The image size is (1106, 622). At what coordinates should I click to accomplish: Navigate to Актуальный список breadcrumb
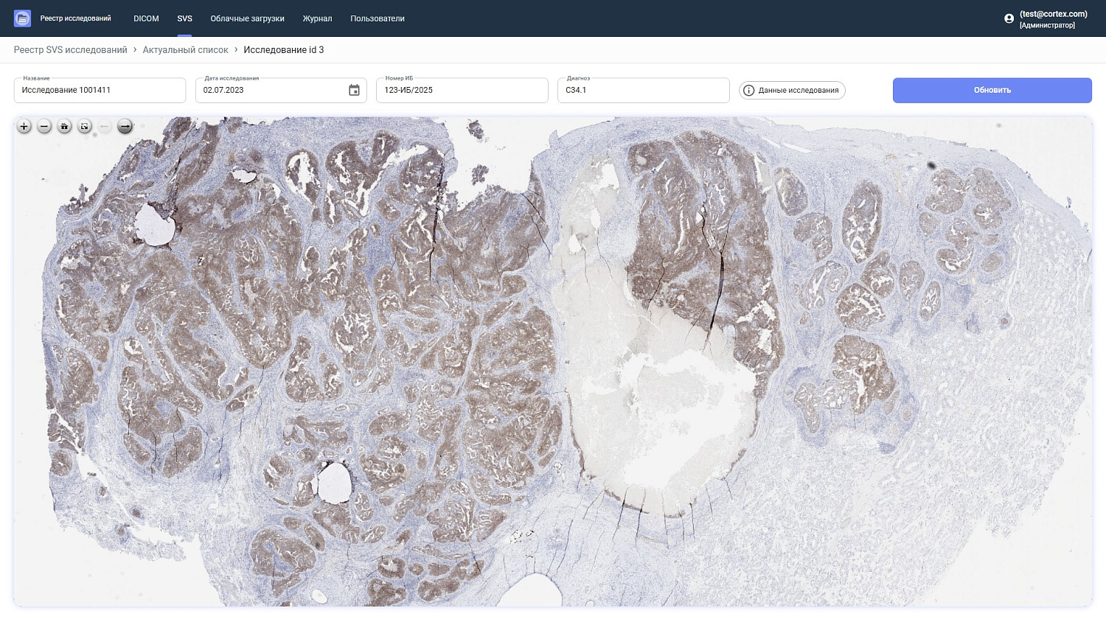[x=186, y=50]
